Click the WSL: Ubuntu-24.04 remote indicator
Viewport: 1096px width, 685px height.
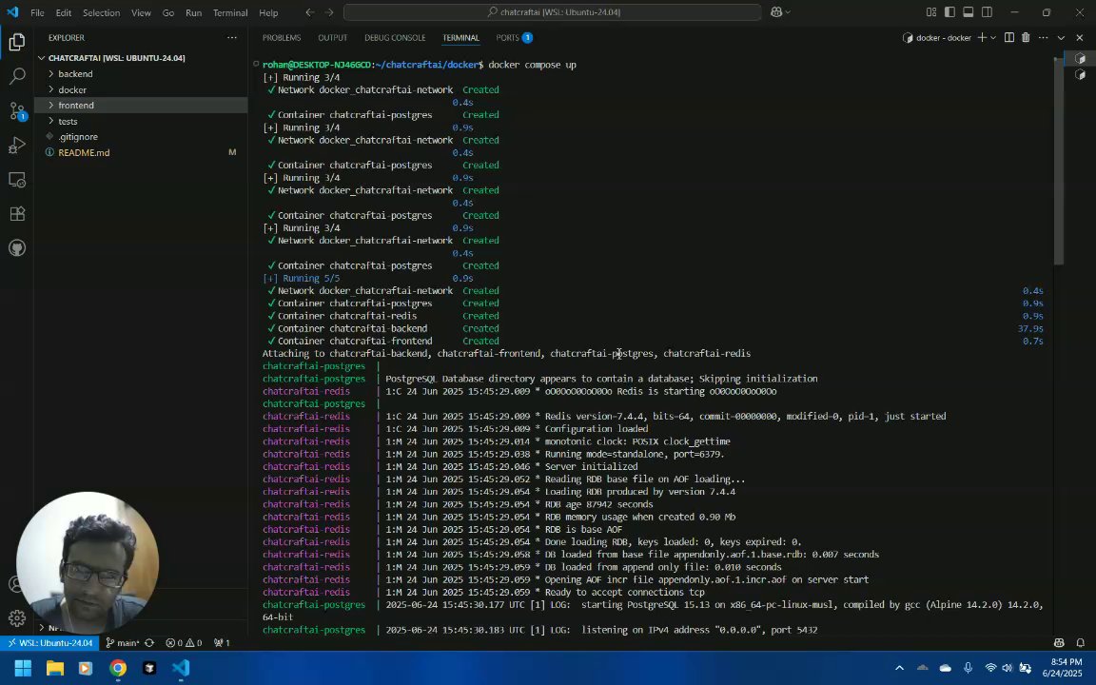pos(49,642)
